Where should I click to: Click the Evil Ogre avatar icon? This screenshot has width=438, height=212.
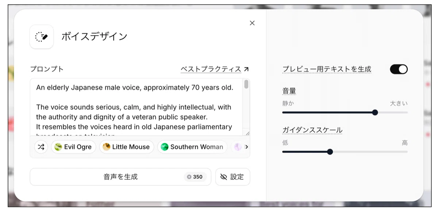[58, 147]
